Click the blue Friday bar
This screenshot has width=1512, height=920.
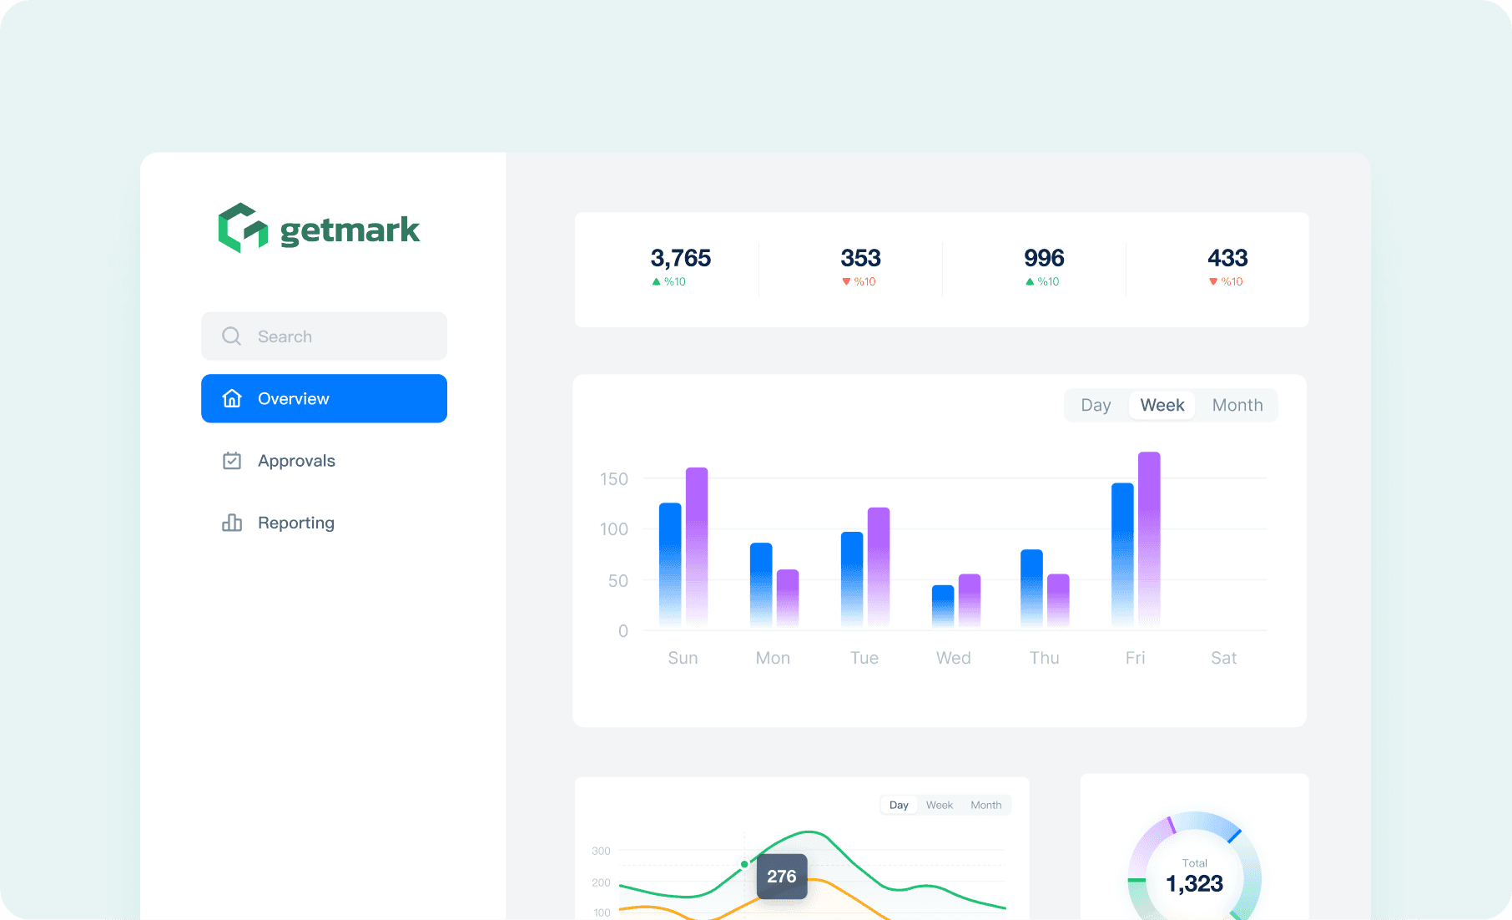1122,555
